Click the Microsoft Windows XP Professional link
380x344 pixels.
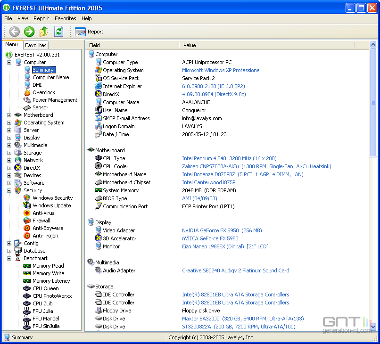click(221, 70)
